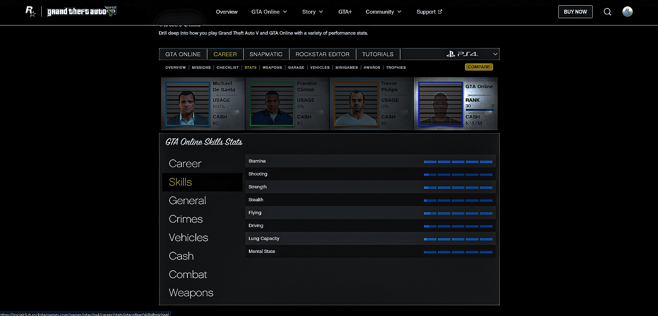Image resolution: width=658 pixels, height=316 pixels.
Task: Select Trevor Philips character portrait
Action: tap(356, 104)
